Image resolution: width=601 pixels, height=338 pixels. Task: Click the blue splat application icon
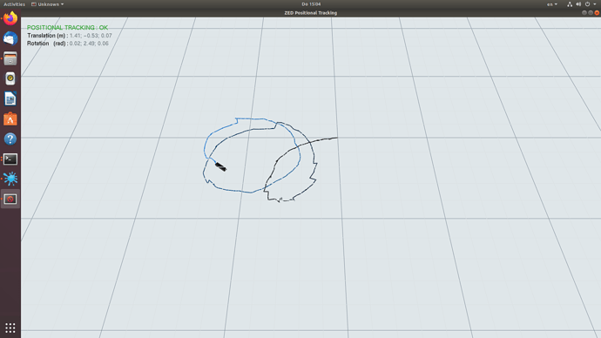(x=10, y=179)
